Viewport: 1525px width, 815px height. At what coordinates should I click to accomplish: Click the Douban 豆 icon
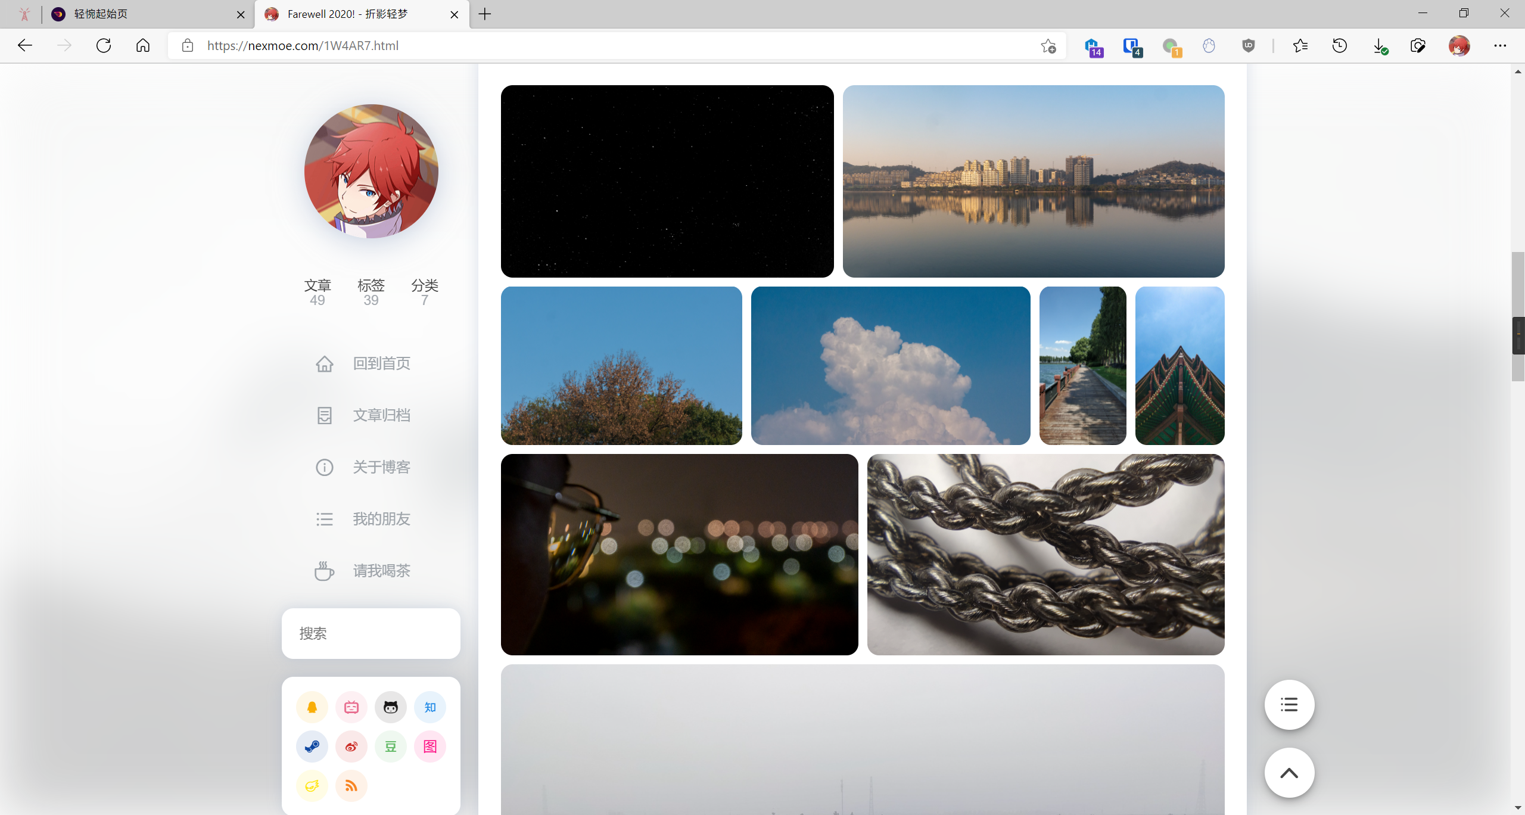click(x=391, y=746)
